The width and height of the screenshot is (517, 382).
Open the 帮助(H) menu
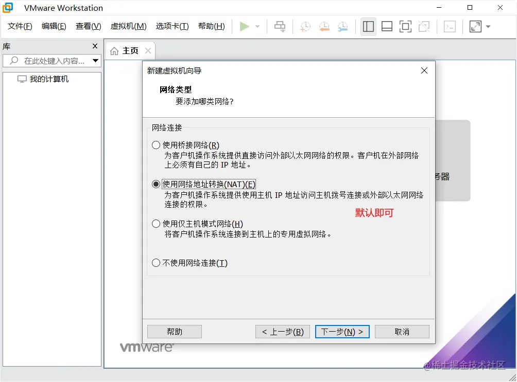tap(211, 26)
